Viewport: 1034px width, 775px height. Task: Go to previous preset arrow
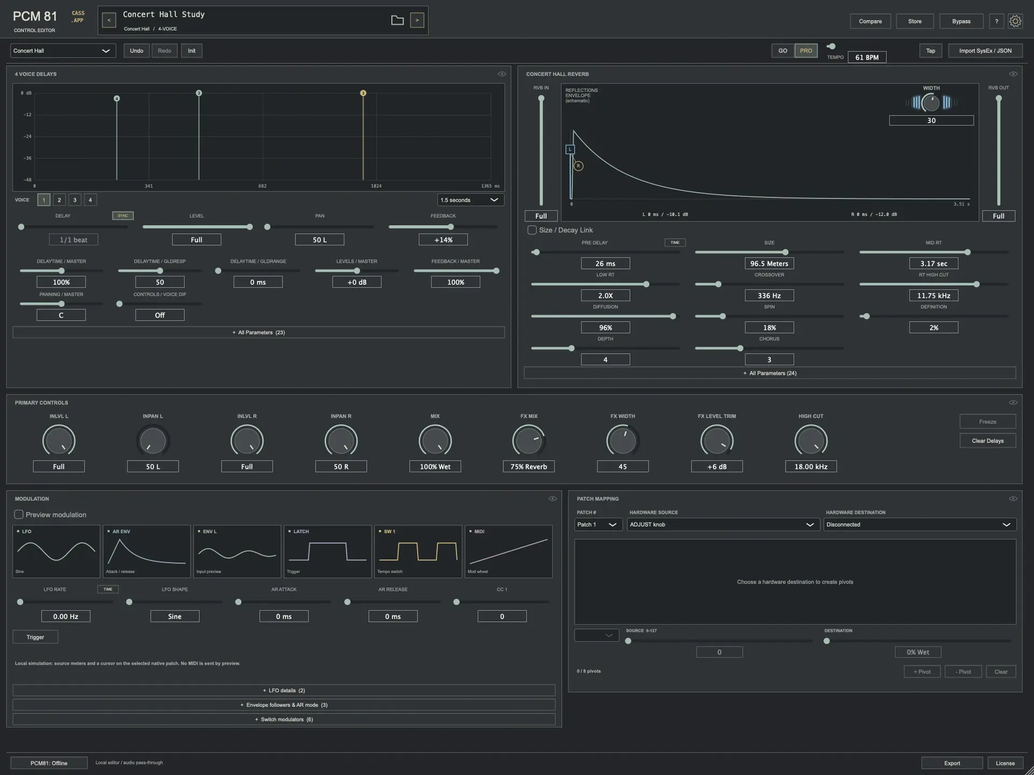[109, 20]
